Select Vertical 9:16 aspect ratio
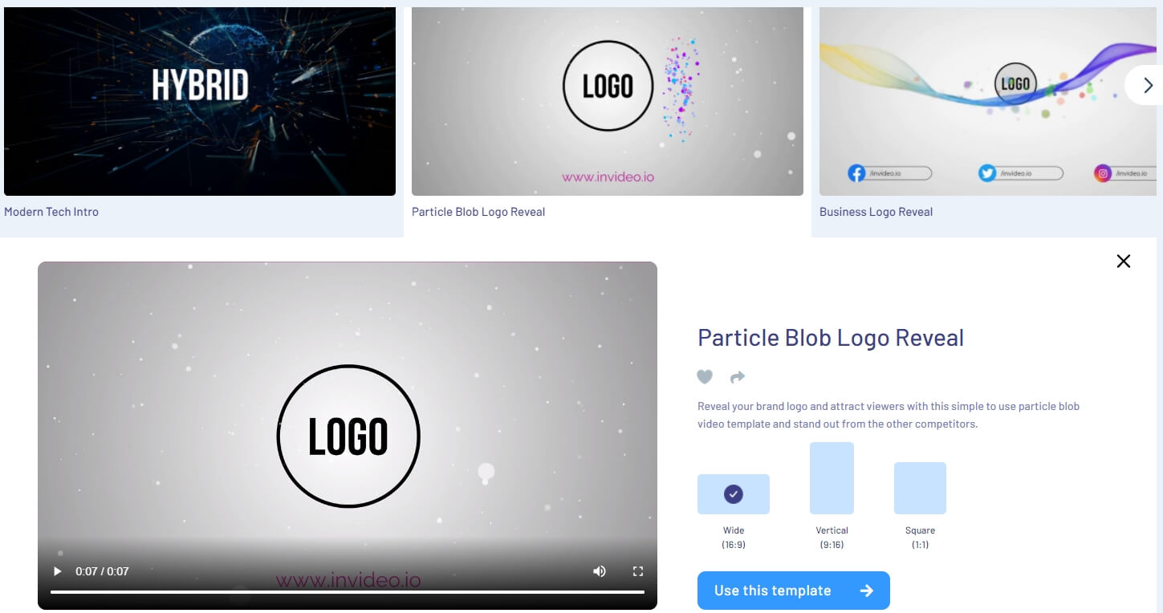This screenshot has height=613, width=1163. coord(832,478)
